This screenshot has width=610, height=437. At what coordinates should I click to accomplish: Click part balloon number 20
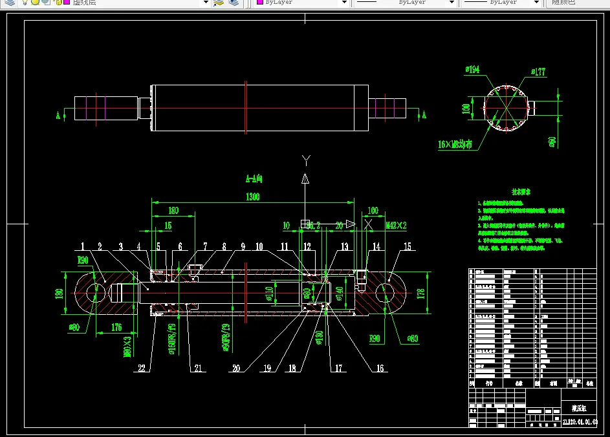pyautogui.click(x=236, y=368)
